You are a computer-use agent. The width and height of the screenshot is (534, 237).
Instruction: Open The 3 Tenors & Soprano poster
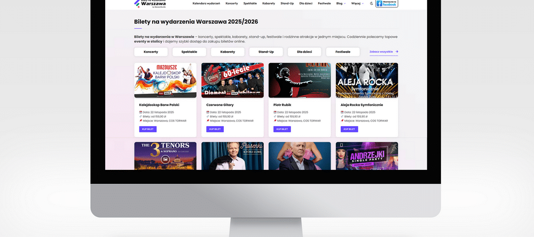click(x=165, y=156)
